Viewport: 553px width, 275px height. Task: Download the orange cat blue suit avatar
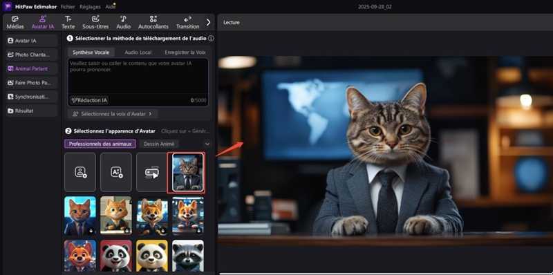click(x=91, y=231)
